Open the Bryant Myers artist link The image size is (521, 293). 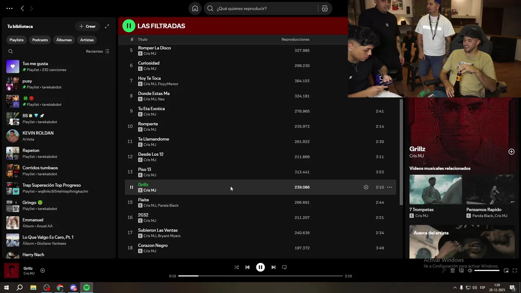point(169,236)
